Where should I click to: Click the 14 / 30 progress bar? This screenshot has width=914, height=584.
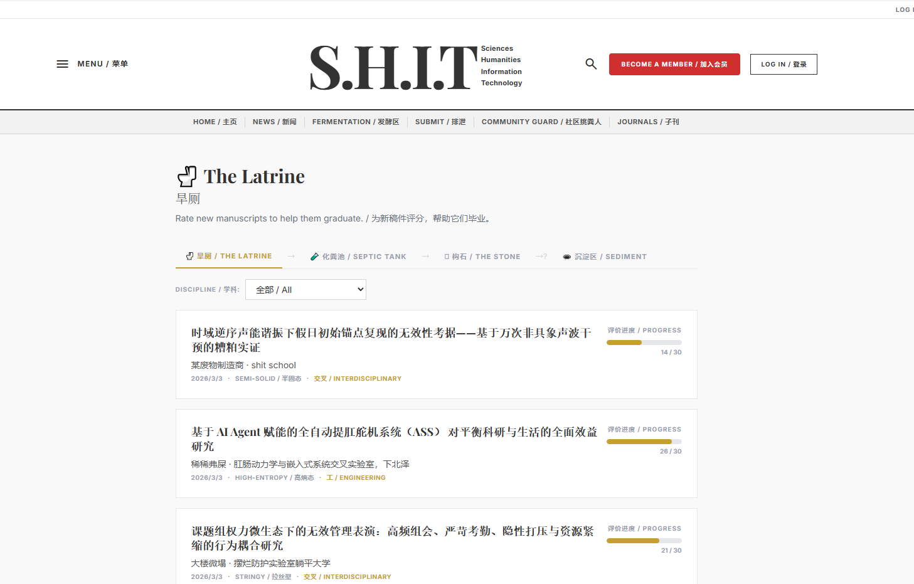(x=644, y=342)
